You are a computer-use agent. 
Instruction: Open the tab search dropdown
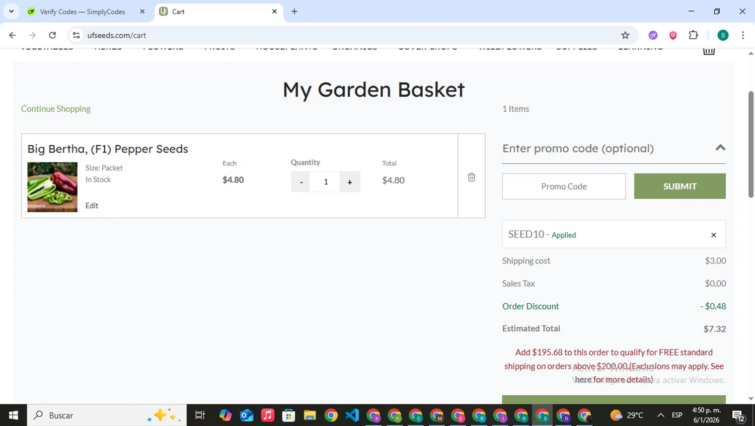(x=11, y=12)
